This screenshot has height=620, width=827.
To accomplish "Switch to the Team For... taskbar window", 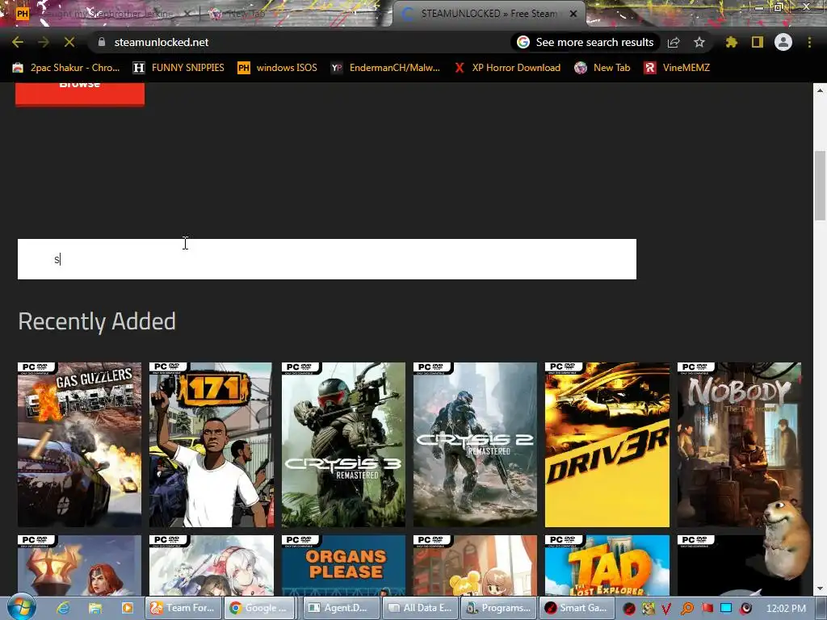I will [183, 608].
